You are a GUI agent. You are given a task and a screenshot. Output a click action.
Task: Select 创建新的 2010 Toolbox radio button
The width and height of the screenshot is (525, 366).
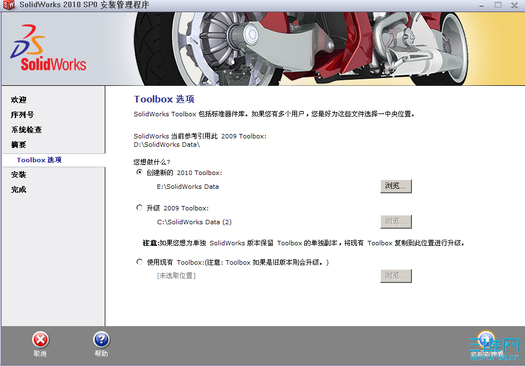[x=139, y=172]
